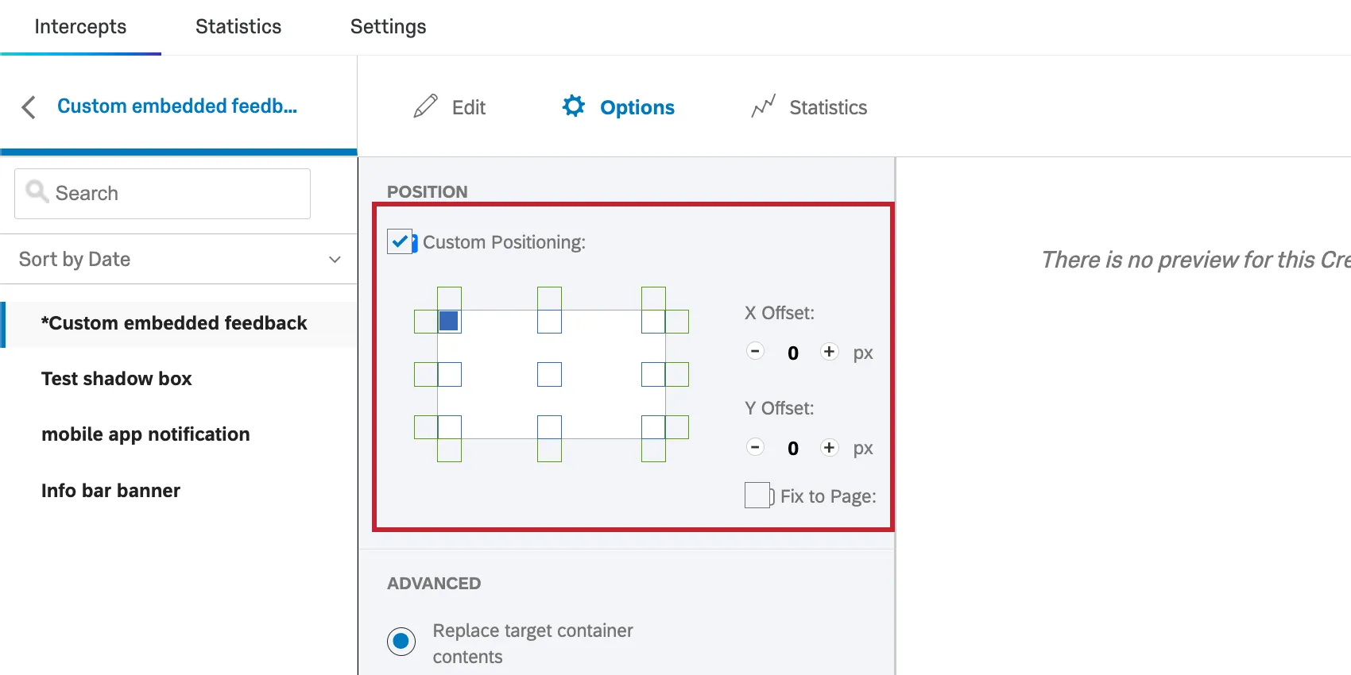This screenshot has height=675, width=1351.
Task: Expand the sort options chevron
Action: [333, 259]
